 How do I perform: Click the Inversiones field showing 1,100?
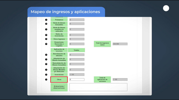coord(77,74)
